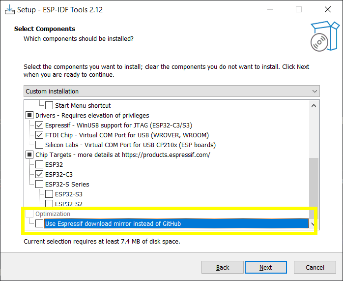Click 'Silicon Labs - Virtual COM Port' label
343x281 pixels.
tap(130, 145)
